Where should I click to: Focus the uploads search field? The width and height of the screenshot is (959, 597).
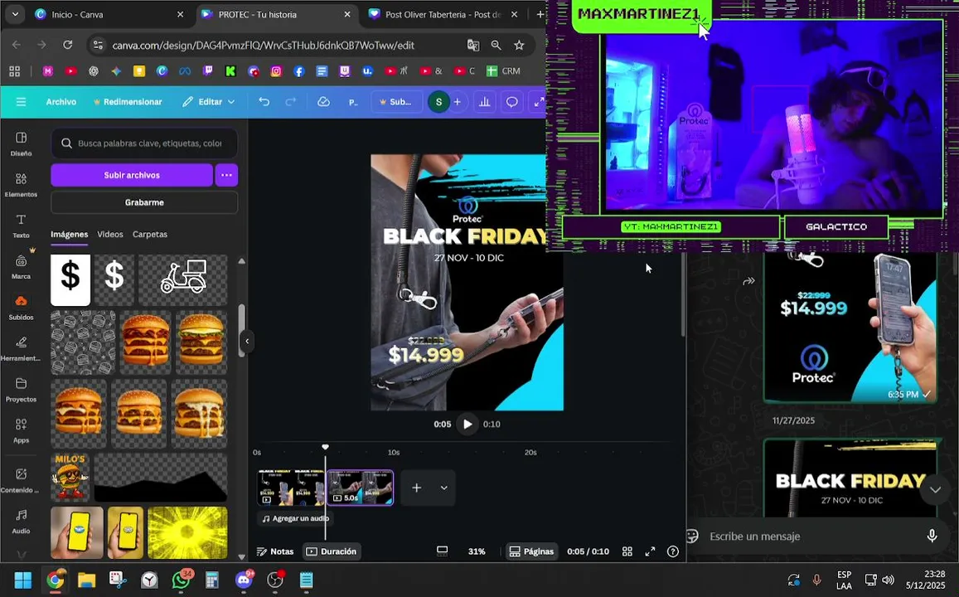[x=144, y=143]
